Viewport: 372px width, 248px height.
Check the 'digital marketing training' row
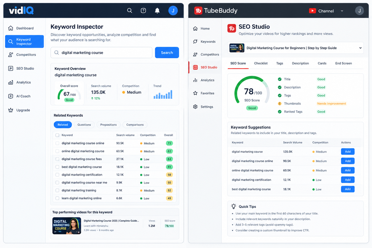57,190
